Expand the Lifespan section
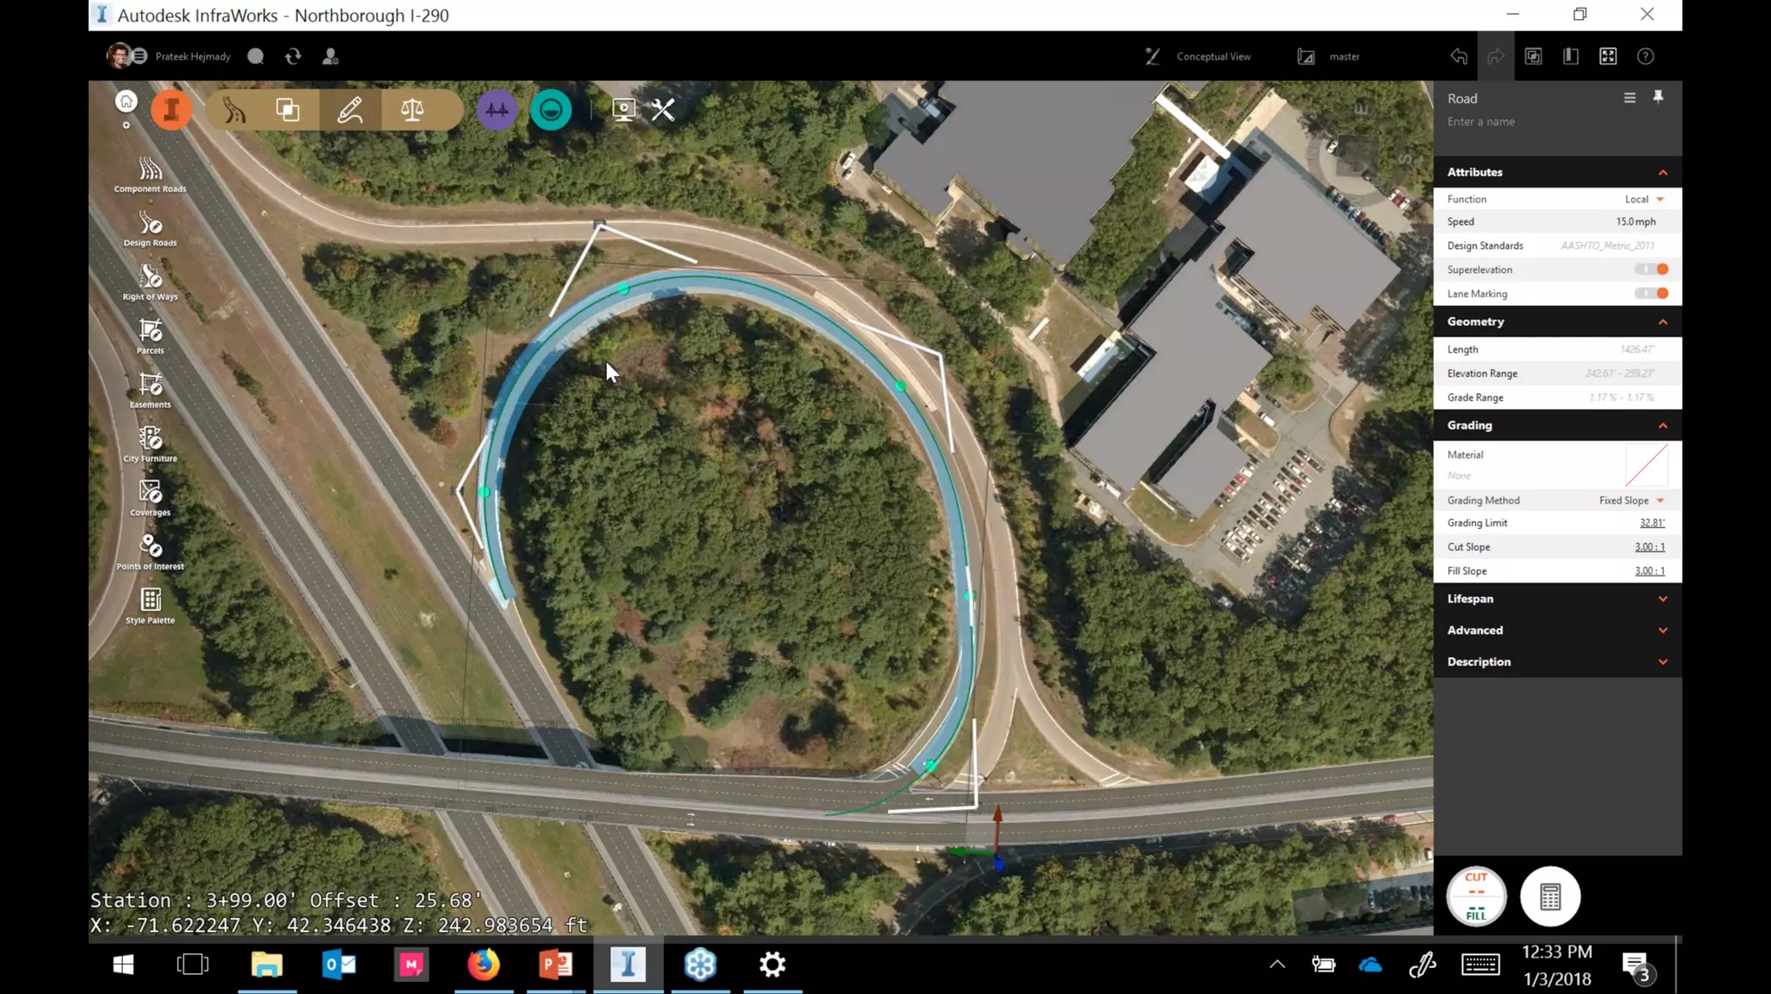This screenshot has height=994, width=1771. tap(1663, 598)
